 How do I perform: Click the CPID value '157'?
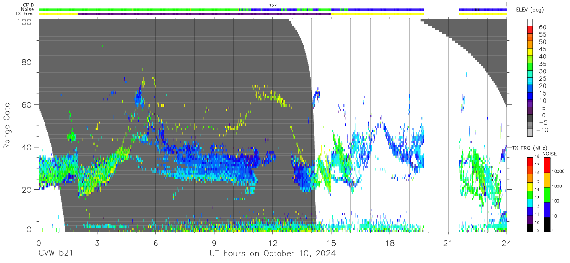(273, 5)
